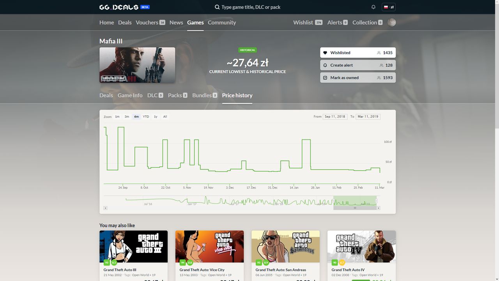Click the navigator right scroll arrow
This screenshot has width=499, height=281.
(378, 208)
